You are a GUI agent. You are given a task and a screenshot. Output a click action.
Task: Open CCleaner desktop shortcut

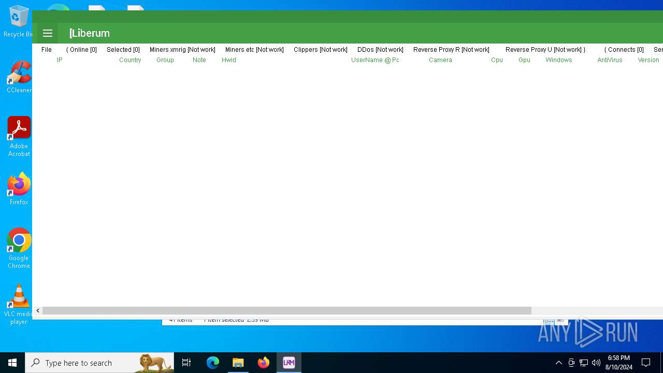coord(19,78)
